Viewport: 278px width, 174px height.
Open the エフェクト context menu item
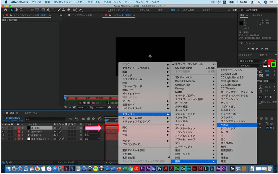(145, 114)
